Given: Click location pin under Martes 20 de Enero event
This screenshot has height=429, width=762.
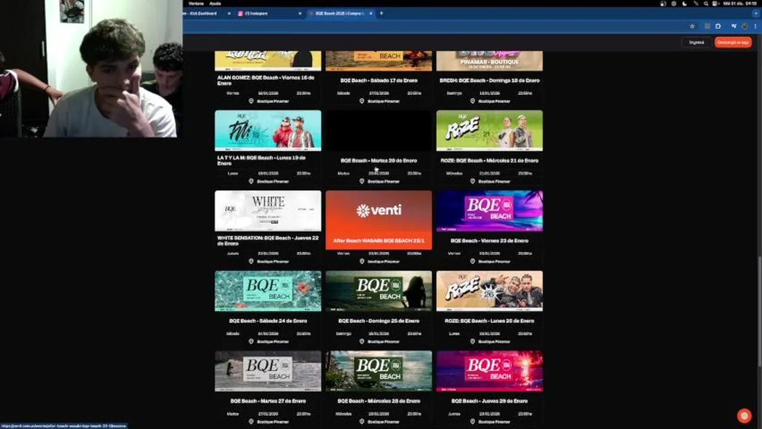Looking at the screenshot, I should click(362, 181).
